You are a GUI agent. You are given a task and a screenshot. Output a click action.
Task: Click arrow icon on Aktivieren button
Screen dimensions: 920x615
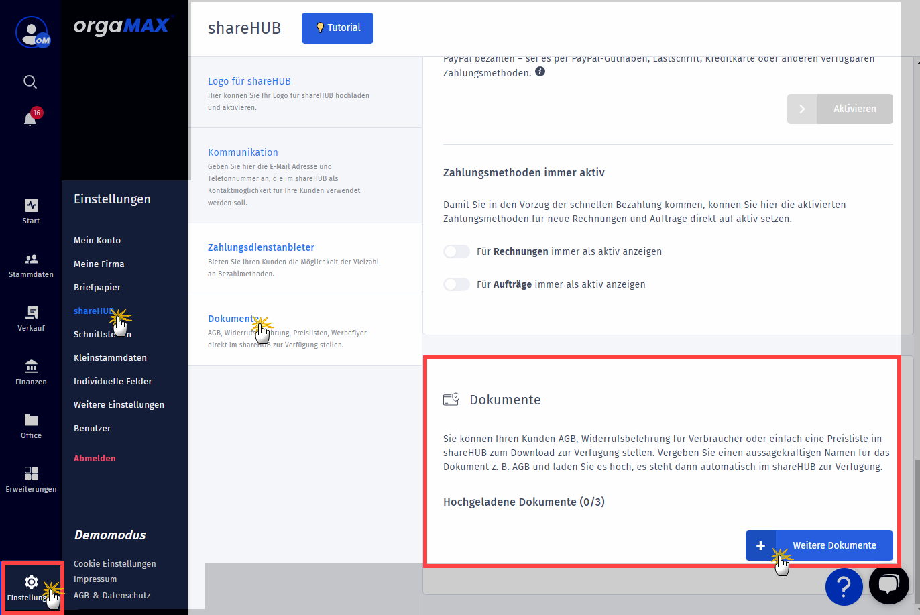click(802, 109)
